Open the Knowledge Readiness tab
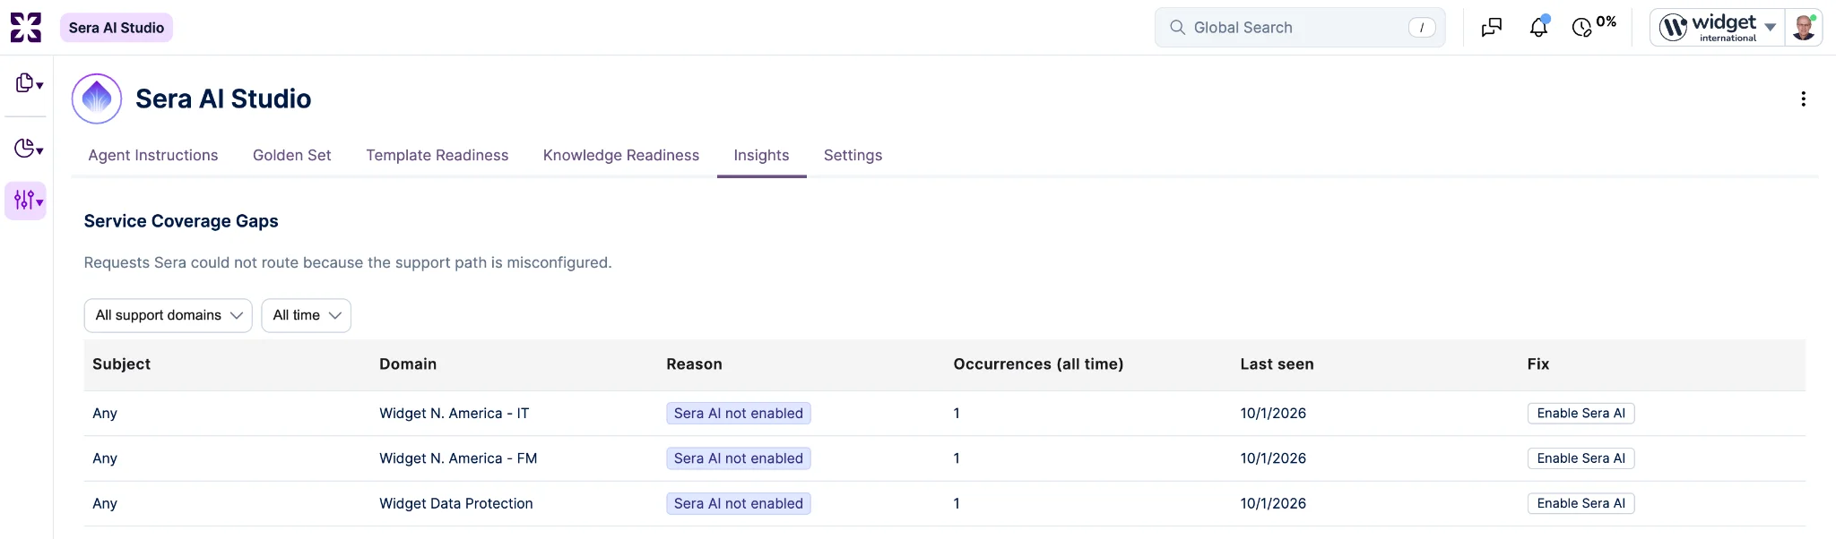1836x539 pixels. click(x=621, y=156)
